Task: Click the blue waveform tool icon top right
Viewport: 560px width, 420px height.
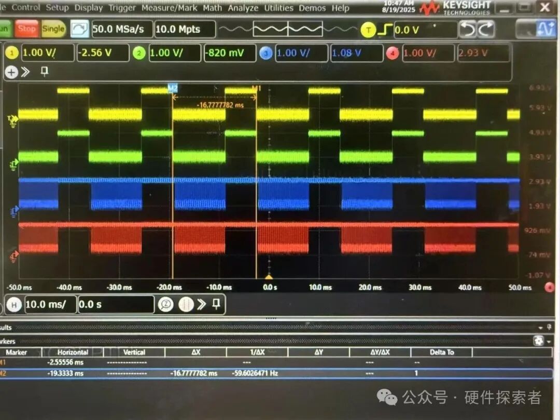Action: click(x=545, y=29)
